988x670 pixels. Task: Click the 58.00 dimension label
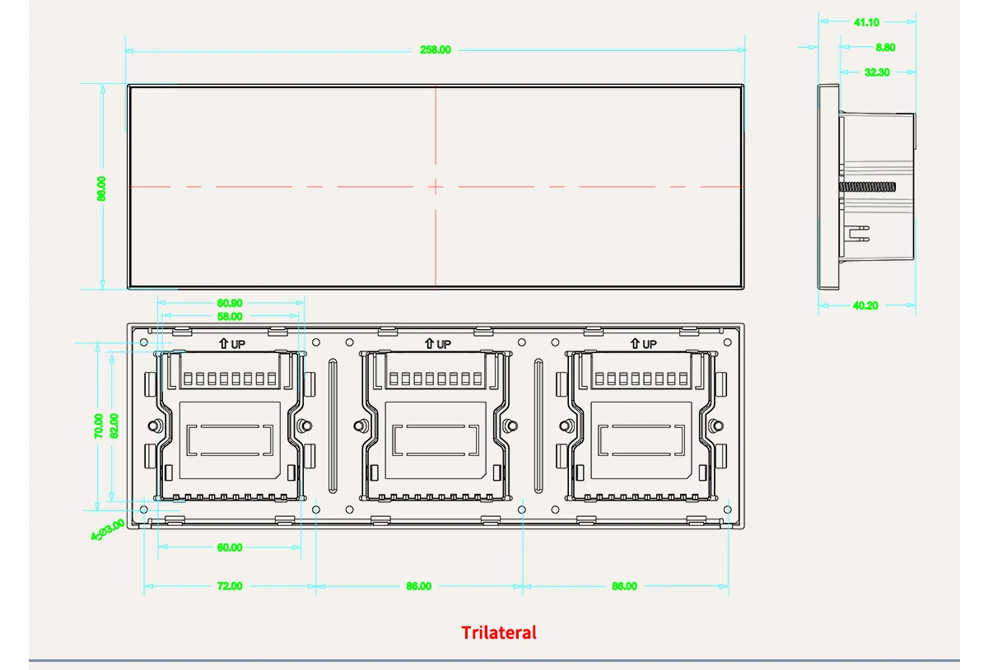(x=230, y=316)
